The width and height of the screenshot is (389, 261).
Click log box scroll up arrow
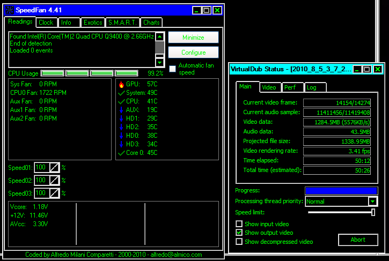(160, 37)
